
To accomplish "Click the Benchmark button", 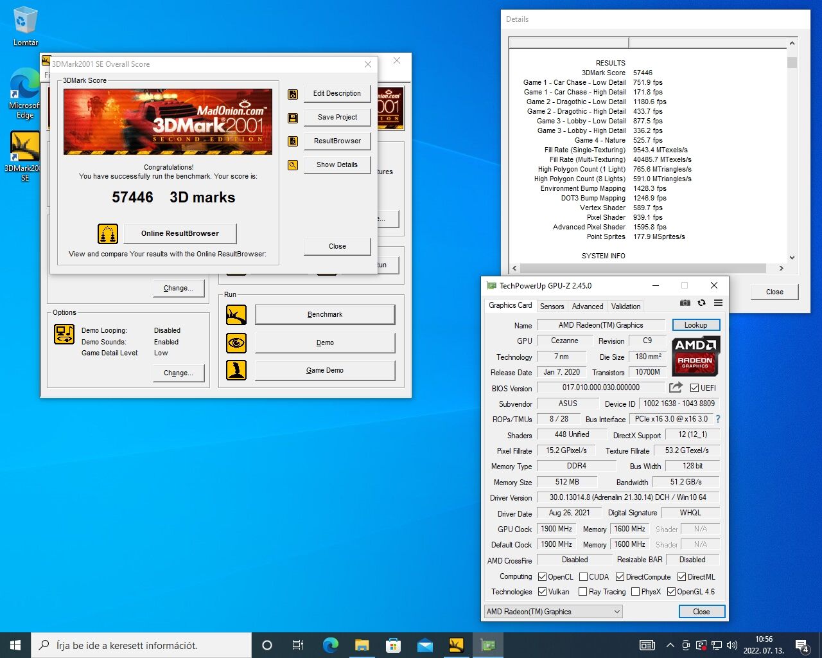I will pyautogui.click(x=325, y=315).
